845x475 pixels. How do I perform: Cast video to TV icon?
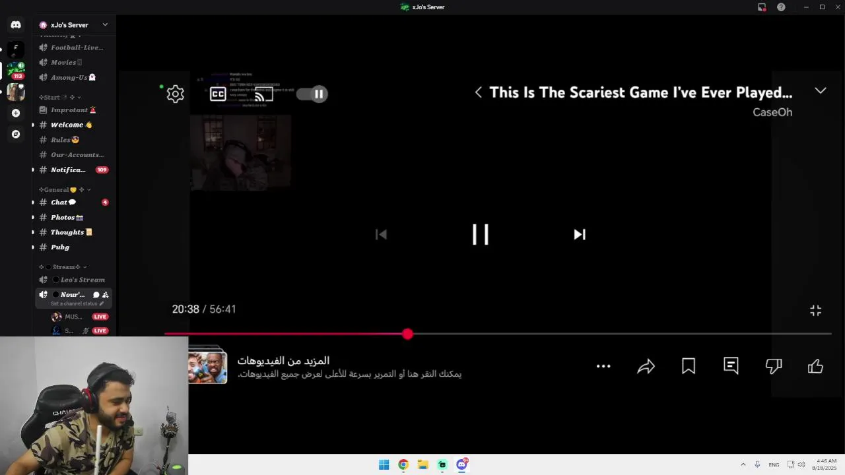click(x=263, y=94)
